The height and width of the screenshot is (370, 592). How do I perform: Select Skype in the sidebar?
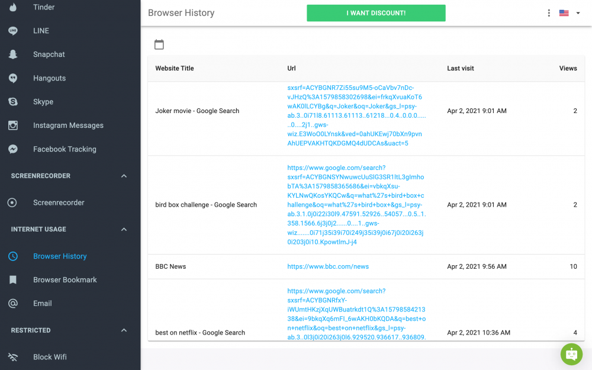(x=43, y=102)
